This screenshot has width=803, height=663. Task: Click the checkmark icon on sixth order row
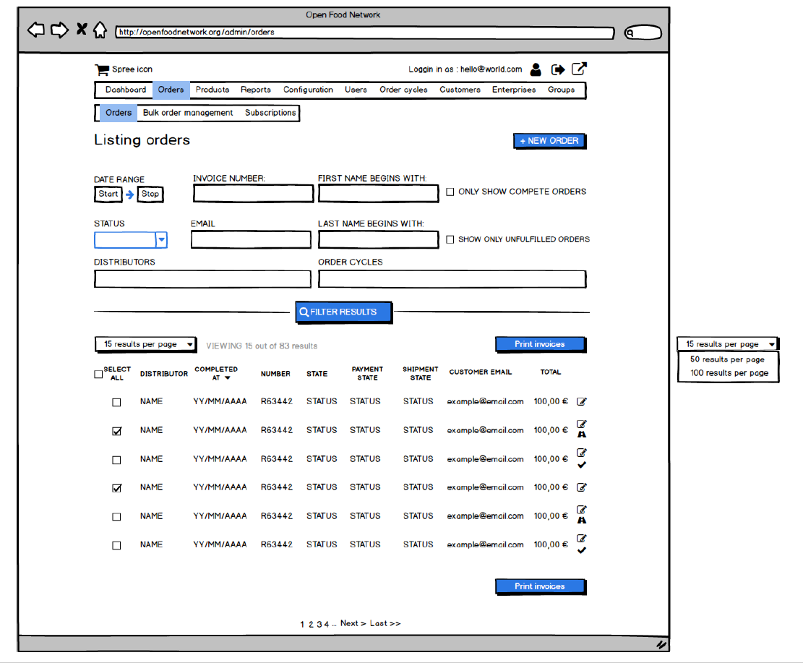click(582, 551)
